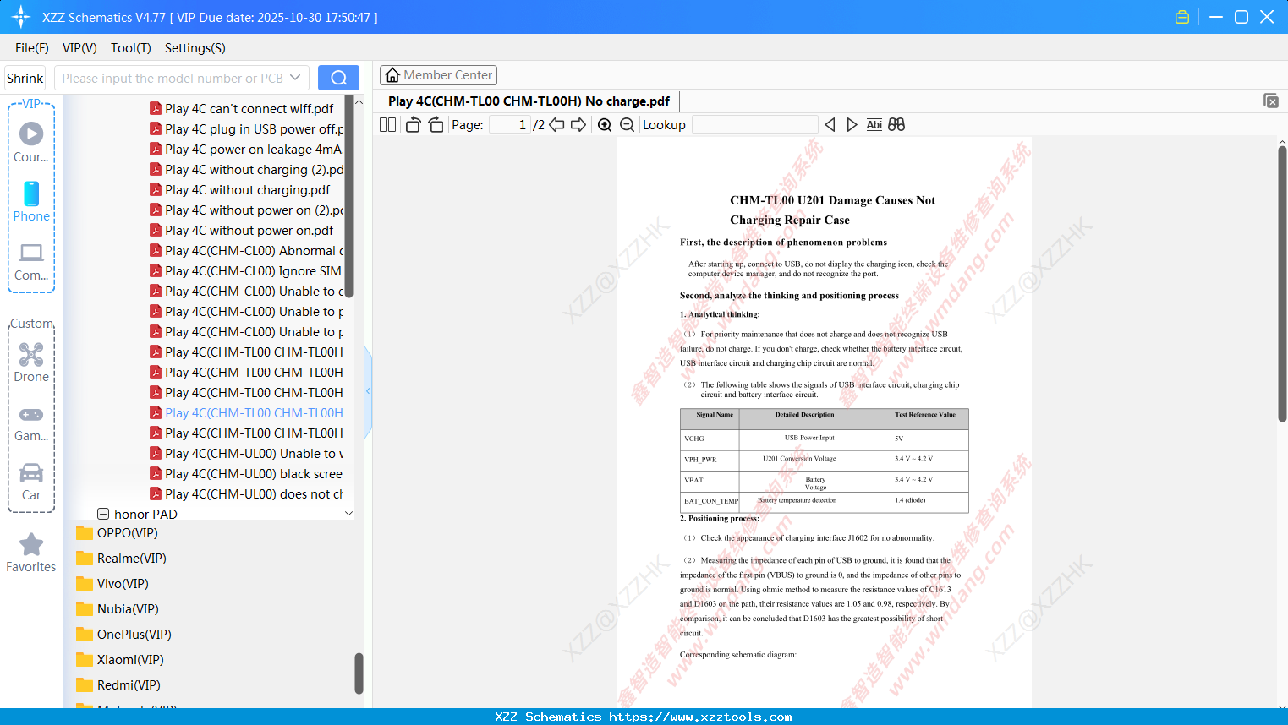Open the Vivo(VIP) folder

[x=112, y=584]
